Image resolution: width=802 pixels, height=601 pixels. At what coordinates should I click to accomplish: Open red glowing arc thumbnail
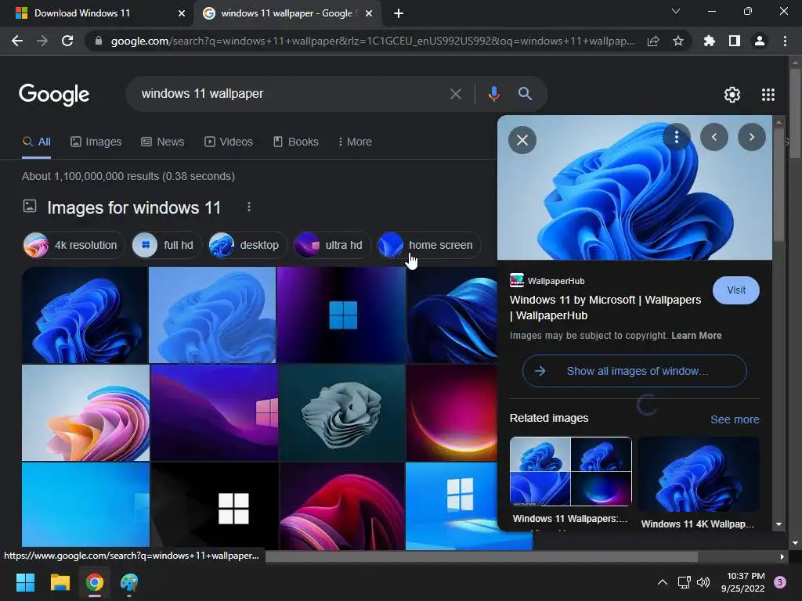point(452,413)
